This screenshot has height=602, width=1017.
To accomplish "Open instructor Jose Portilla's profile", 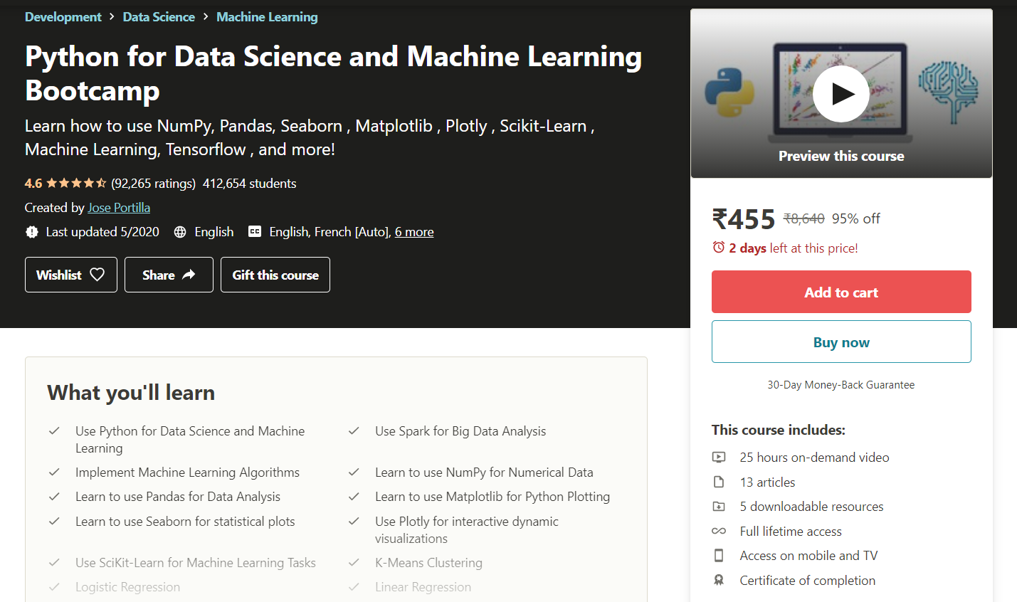I will (x=119, y=208).
